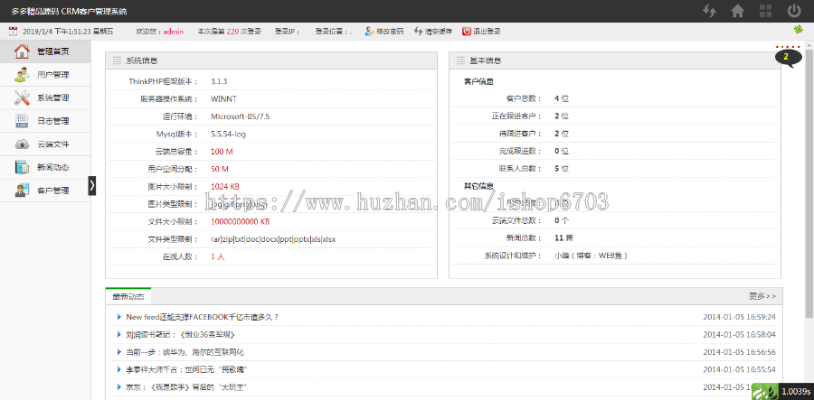Click the Microsoft-IIS/7.5 value
Image resolution: width=814 pixels, height=400 pixels.
tap(240, 116)
